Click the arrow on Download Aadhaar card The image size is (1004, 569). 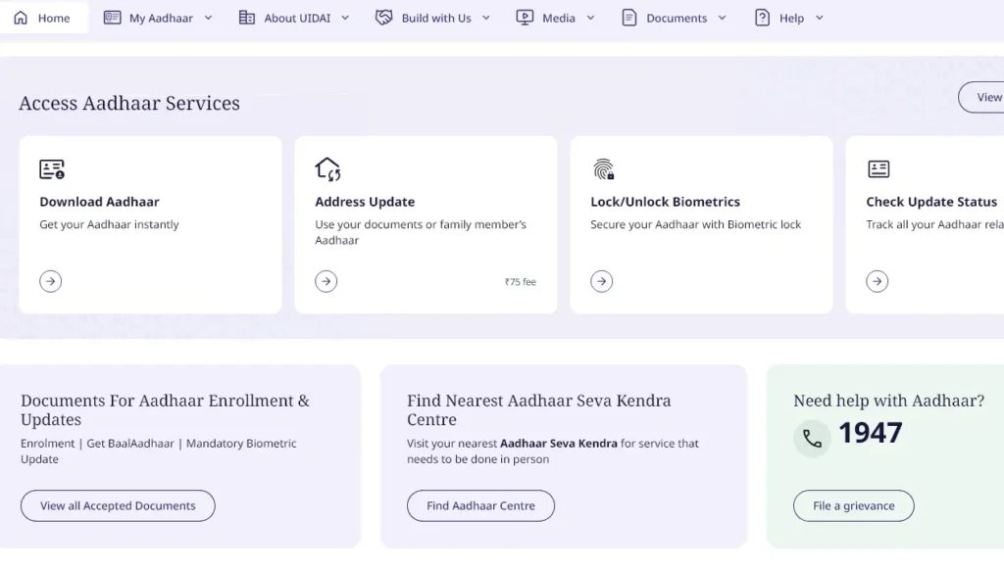click(51, 281)
